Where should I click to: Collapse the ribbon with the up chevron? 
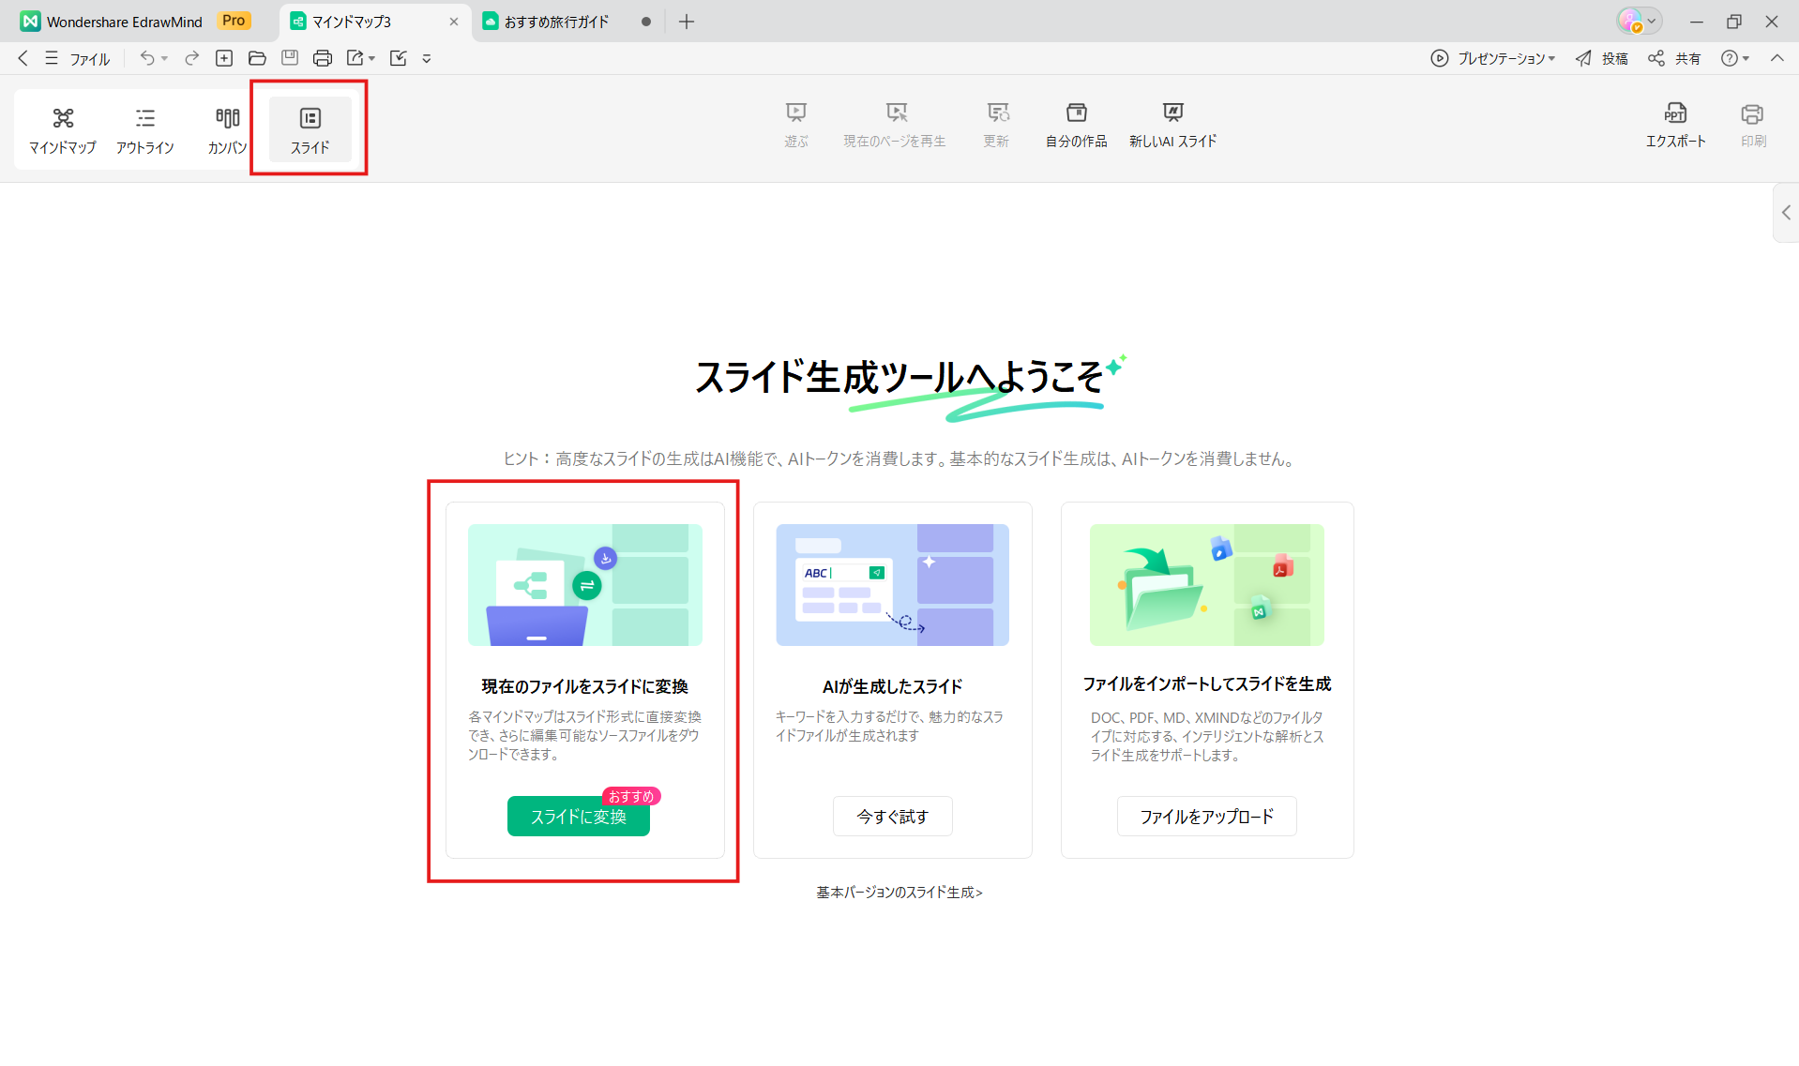point(1776,58)
